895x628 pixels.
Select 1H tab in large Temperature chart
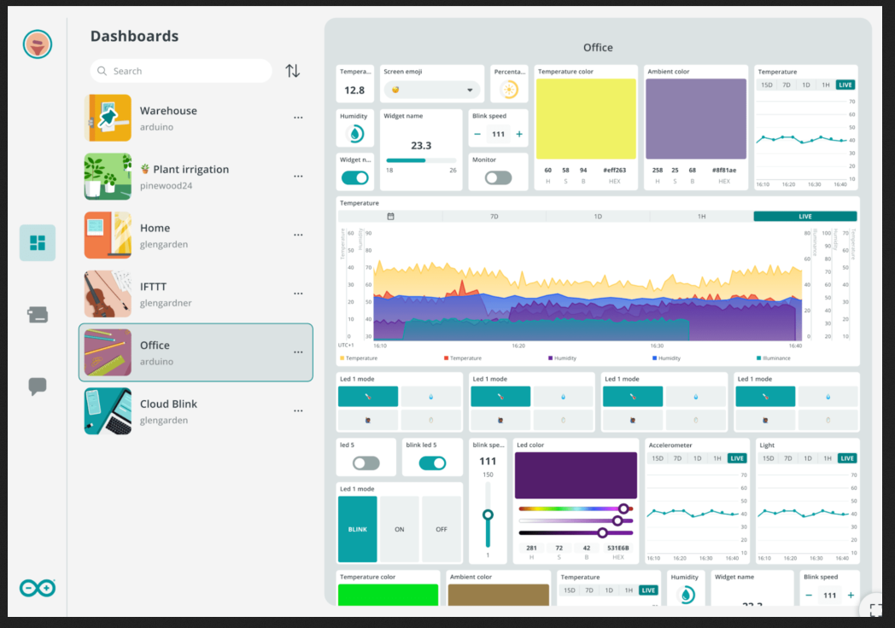coord(701,216)
